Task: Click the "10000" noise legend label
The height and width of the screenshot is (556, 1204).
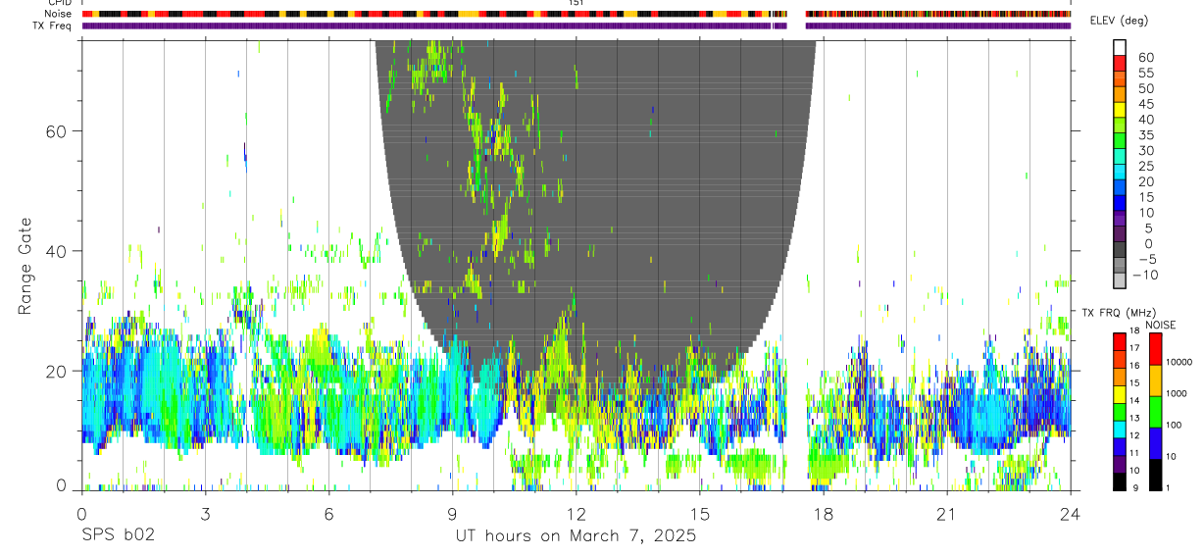Action: click(x=1179, y=363)
